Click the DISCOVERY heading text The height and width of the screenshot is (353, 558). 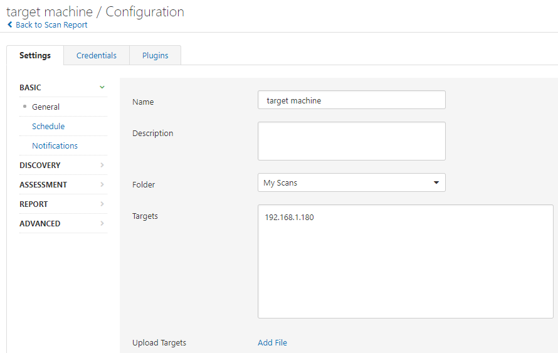40,165
